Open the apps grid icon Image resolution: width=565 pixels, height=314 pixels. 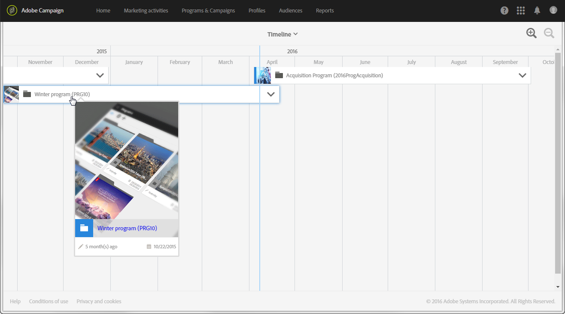521,10
